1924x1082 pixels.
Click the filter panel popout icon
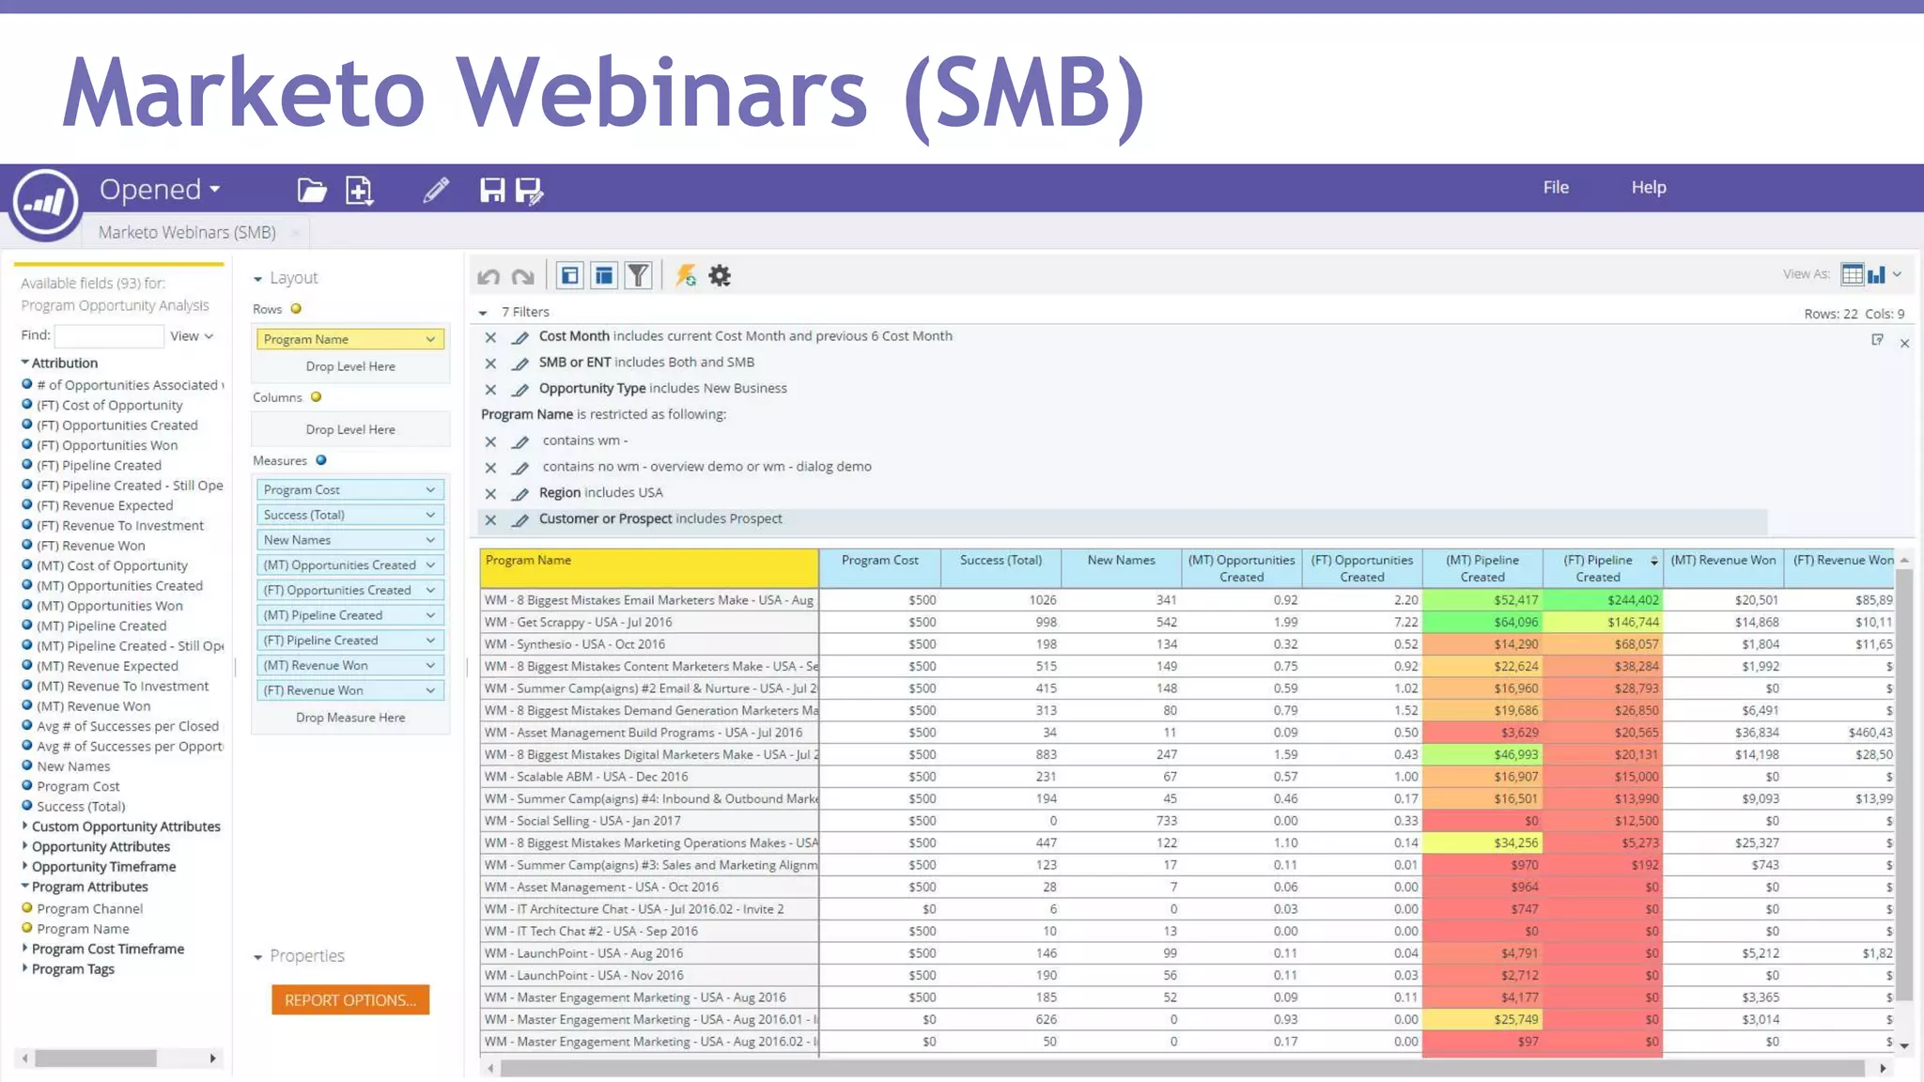[x=1877, y=340]
